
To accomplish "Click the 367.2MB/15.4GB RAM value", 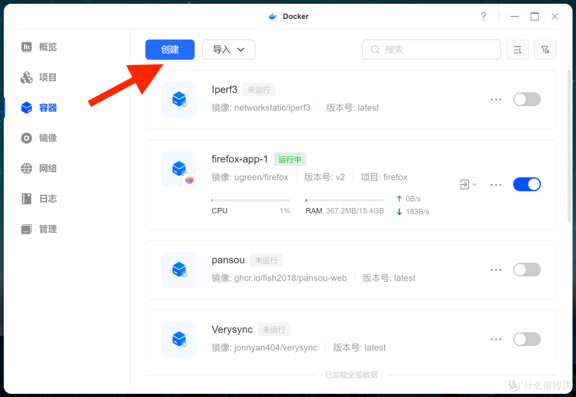I will click(x=355, y=211).
